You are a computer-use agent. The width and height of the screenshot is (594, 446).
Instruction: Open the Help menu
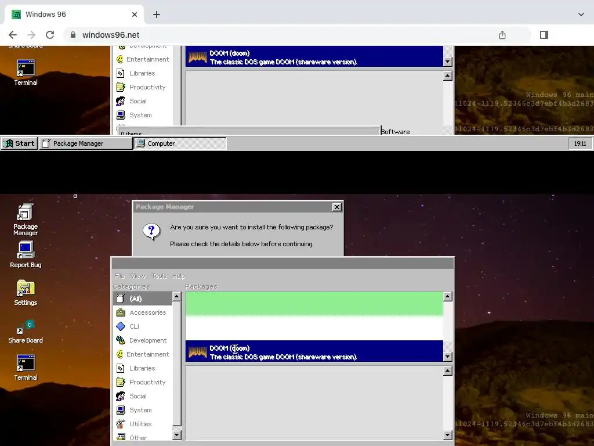179,276
